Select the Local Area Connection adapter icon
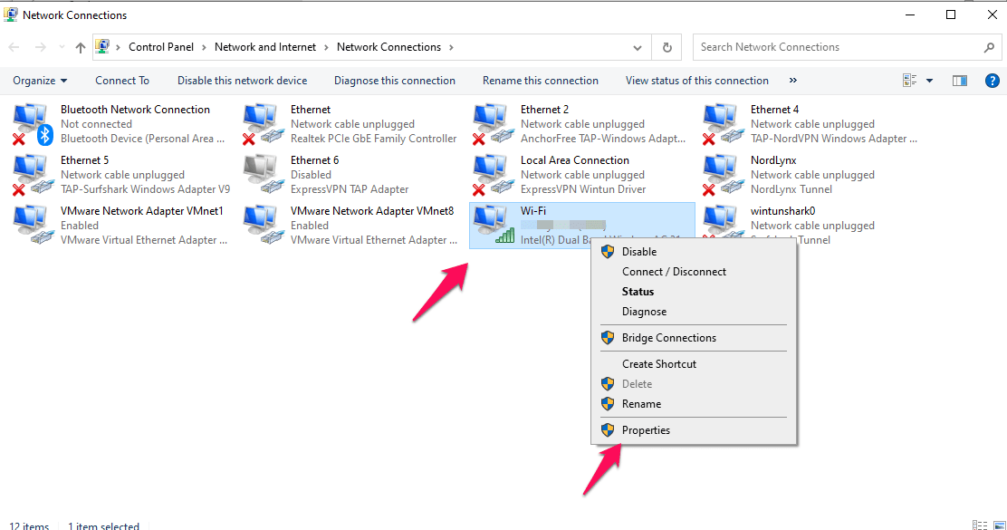Viewport: 1007px width, 530px height. (494, 176)
